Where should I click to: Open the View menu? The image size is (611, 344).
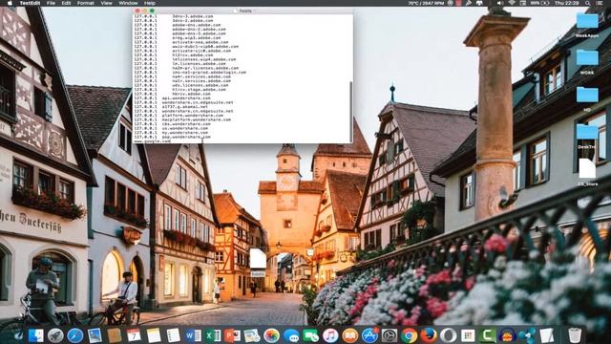(x=106, y=3)
